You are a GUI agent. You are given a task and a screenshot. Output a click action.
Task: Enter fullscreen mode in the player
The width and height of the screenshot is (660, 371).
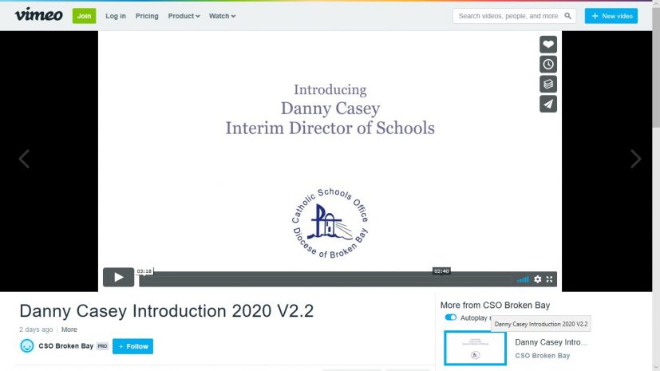(x=550, y=279)
